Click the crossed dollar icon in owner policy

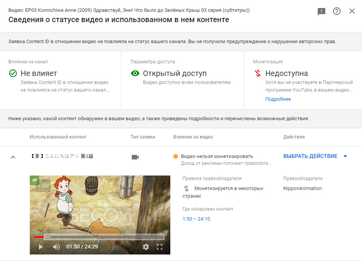tap(186, 188)
